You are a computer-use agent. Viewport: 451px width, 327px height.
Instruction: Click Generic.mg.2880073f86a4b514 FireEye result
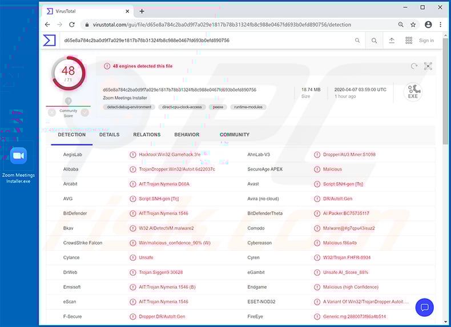point(355,317)
